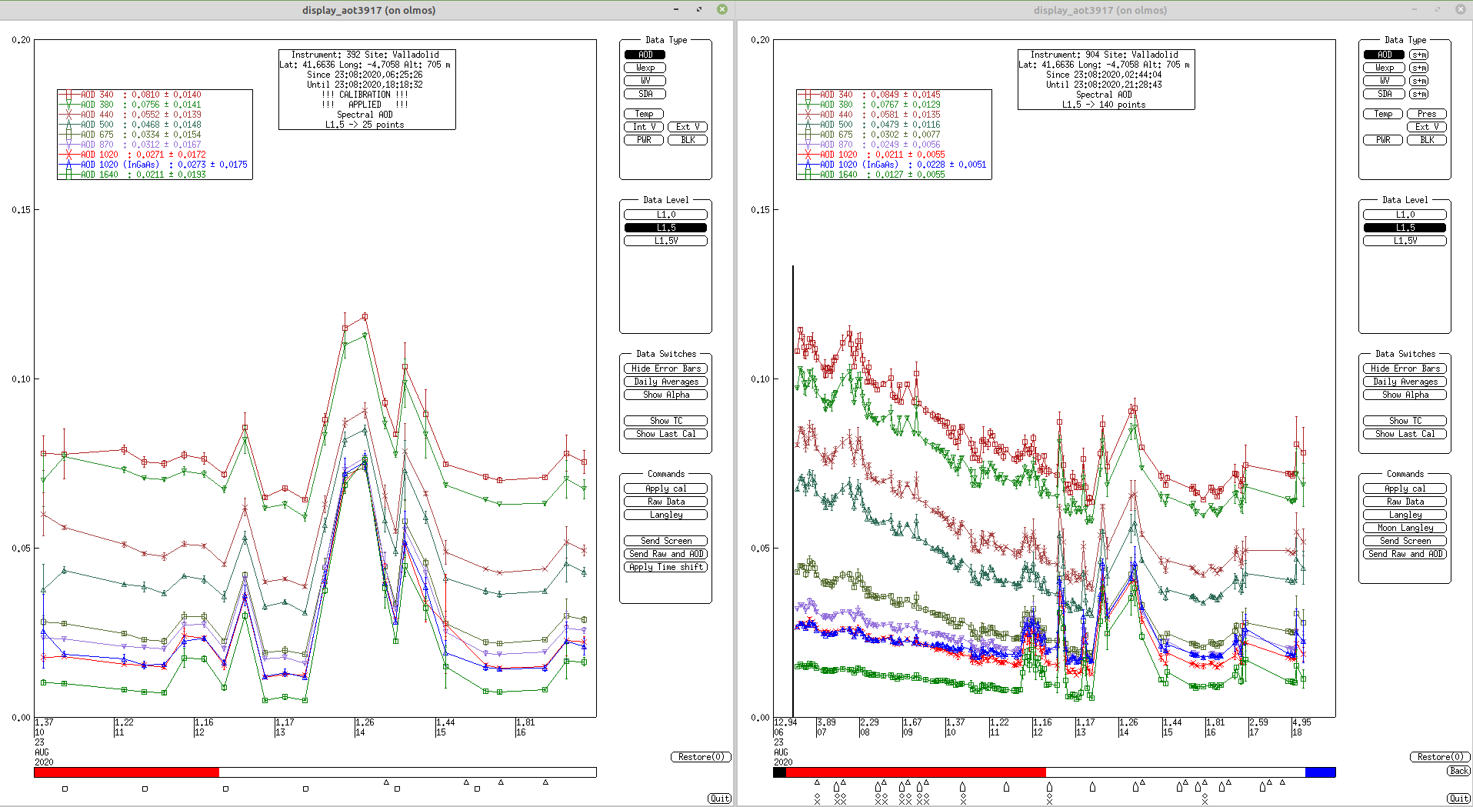Click Restore(0) in right window
The height and width of the screenshot is (807, 1473).
pos(1440,757)
